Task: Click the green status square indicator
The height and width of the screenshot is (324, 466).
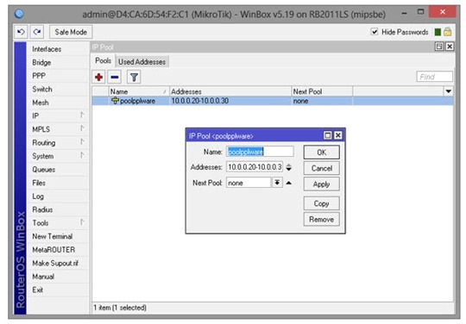Action: tap(438, 32)
